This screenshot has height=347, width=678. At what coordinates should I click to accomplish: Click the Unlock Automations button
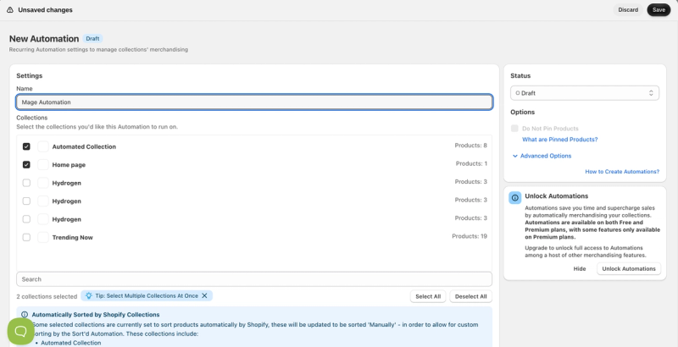629,268
